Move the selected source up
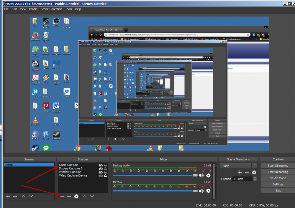Viewport: 295px width, 208px height. (85, 196)
